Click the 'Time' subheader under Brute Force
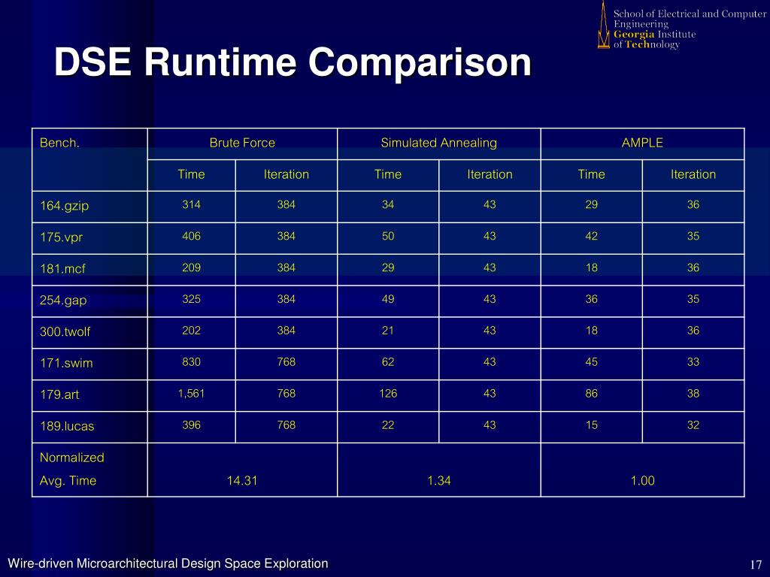The height and width of the screenshot is (577, 770). click(191, 174)
